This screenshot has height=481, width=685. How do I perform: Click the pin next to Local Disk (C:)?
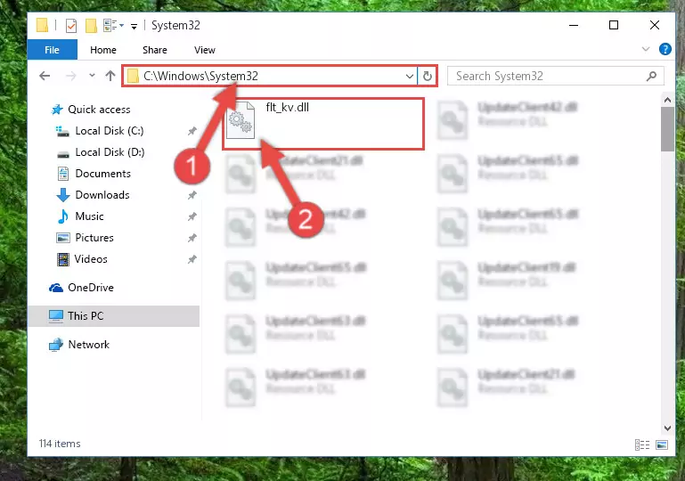[x=192, y=131]
